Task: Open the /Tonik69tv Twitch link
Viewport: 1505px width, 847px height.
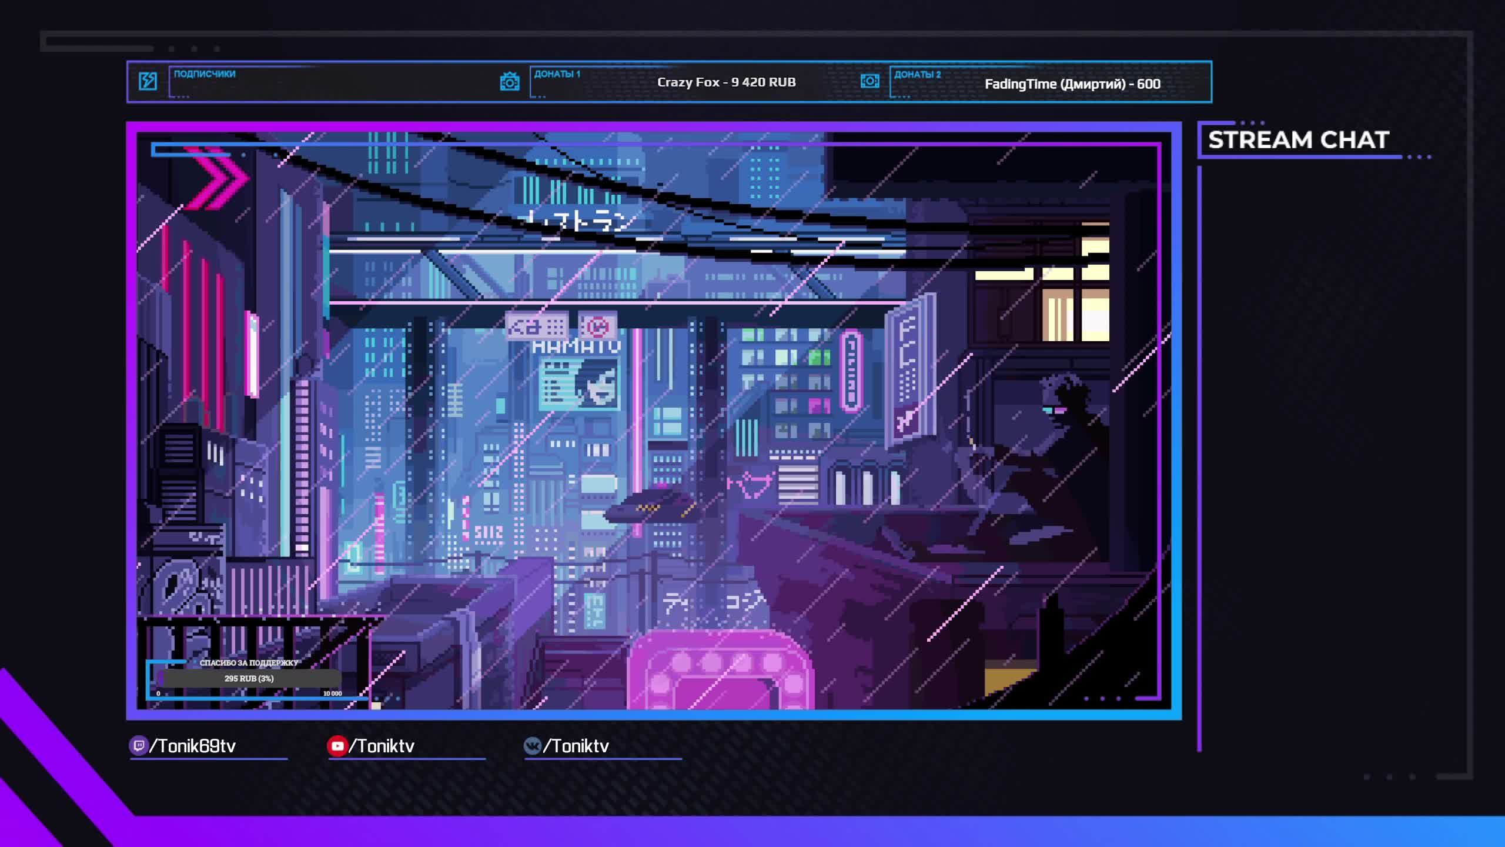Action: 193,746
